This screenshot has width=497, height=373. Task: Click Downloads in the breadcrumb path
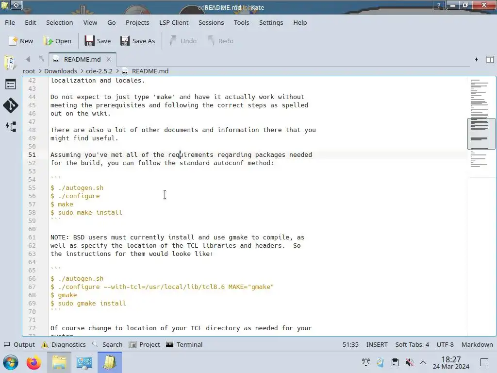61,71
